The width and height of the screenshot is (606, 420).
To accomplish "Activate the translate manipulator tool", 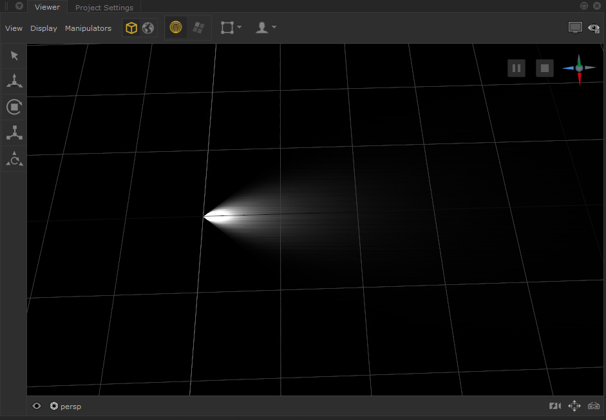I will 14,81.
